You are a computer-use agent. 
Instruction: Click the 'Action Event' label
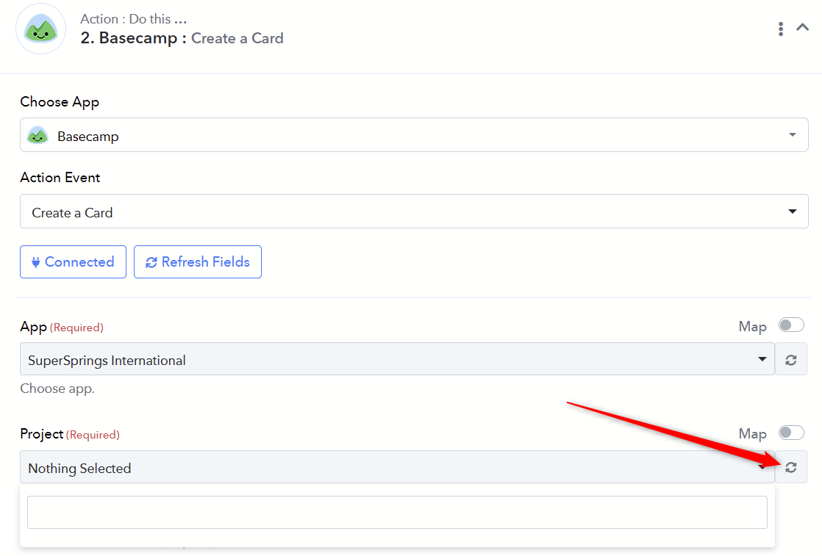pos(60,178)
